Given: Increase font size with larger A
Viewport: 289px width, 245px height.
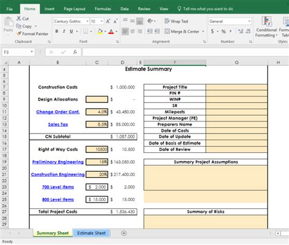Looking at the screenshot, I should click(108, 21).
